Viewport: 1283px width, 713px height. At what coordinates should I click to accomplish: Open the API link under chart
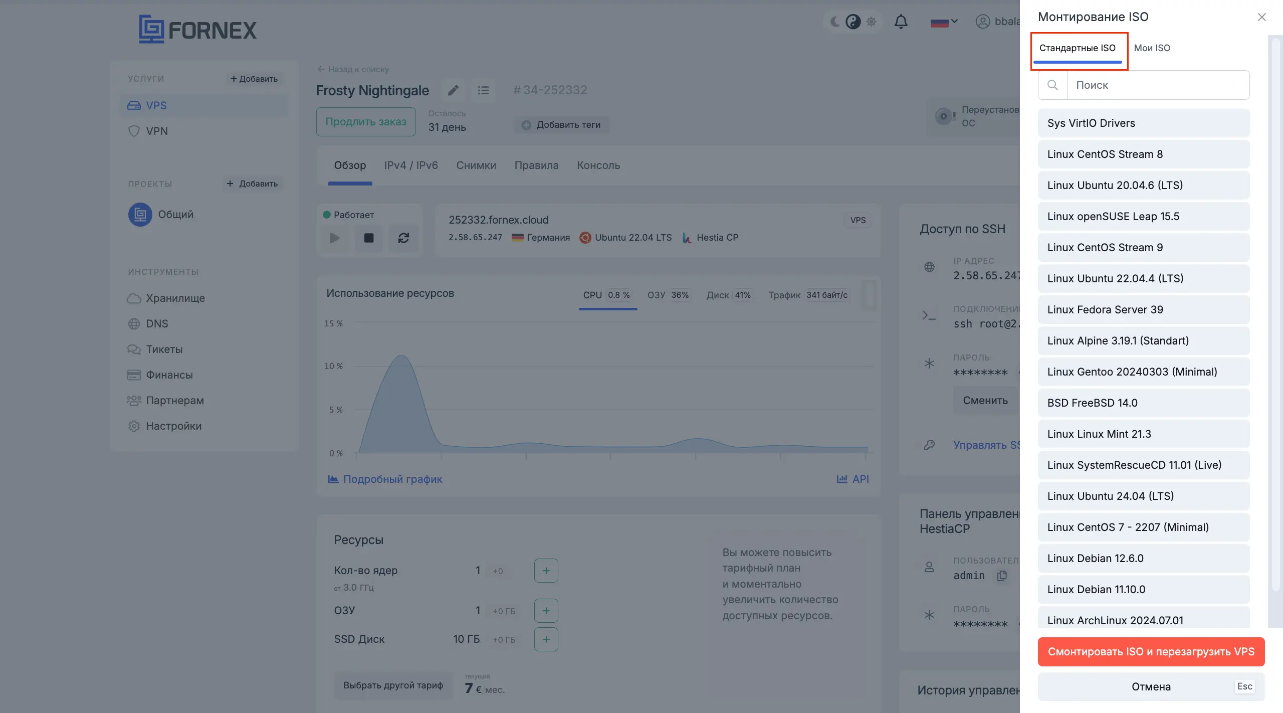pos(852,479)
